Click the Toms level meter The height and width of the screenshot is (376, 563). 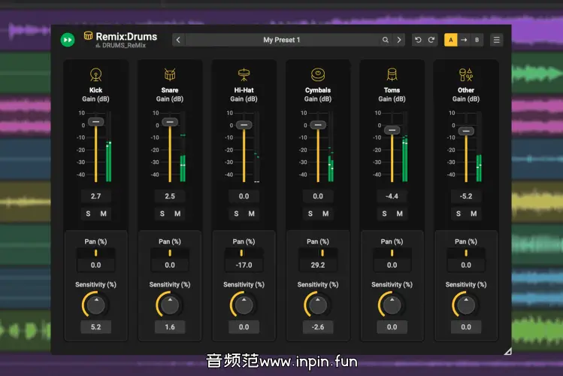(405, 147)
